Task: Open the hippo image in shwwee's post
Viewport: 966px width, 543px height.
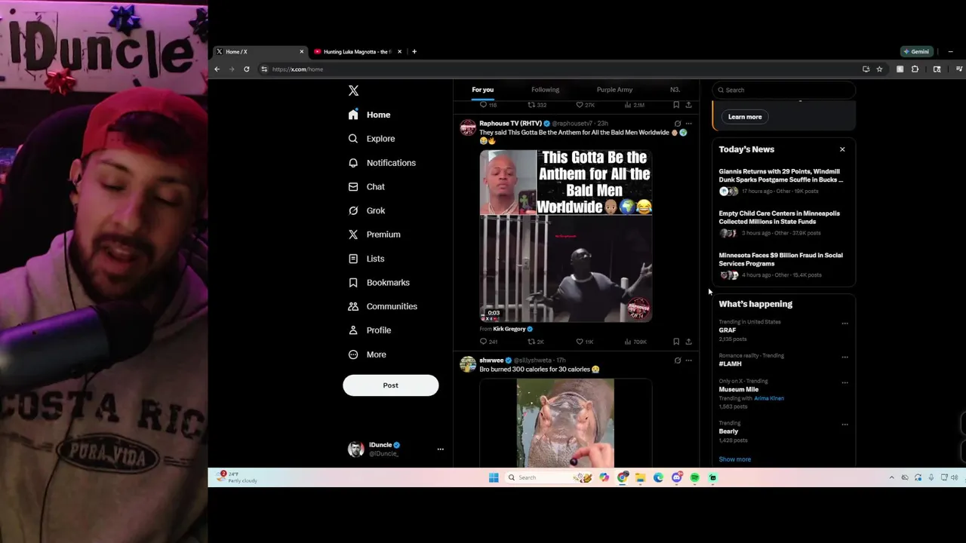Action: click(565, 423)
